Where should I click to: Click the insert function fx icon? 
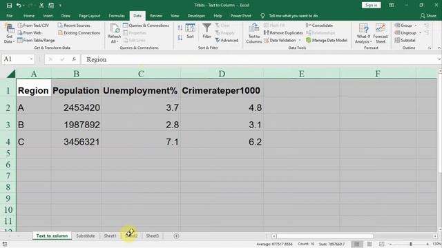[x=74, y=59]
